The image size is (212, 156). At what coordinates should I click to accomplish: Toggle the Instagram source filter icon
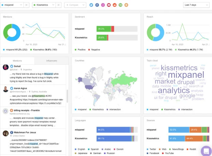[103, 5]
